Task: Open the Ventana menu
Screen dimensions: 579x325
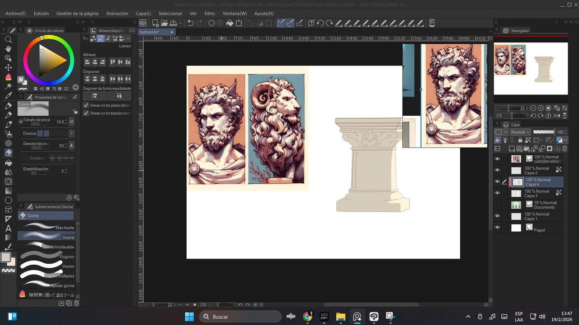Action: [x=234, y=14]
